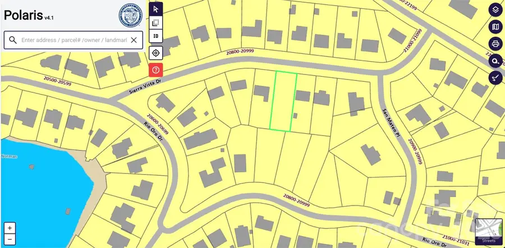
Task: Open the draw markup tool
Action: click(495, 78)
